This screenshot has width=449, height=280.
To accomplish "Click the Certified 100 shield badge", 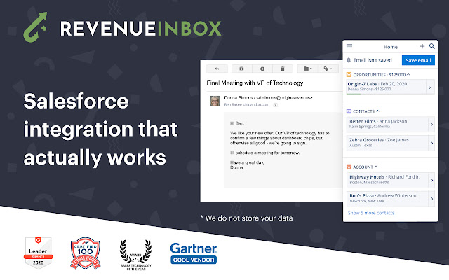I will [86, 253].
